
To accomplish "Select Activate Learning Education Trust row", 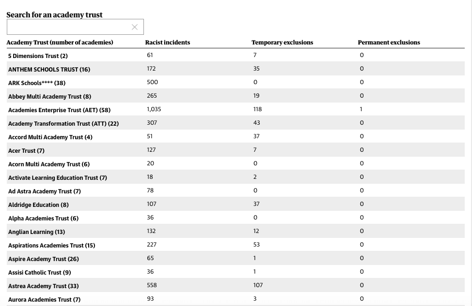I will 236,177.
